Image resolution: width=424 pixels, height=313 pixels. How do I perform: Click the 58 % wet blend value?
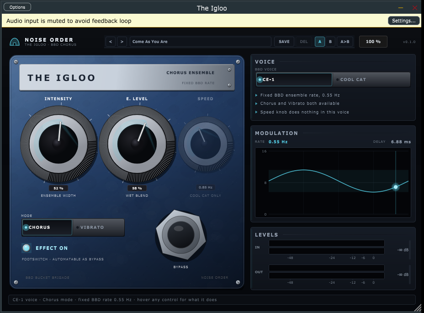[137, 188]
